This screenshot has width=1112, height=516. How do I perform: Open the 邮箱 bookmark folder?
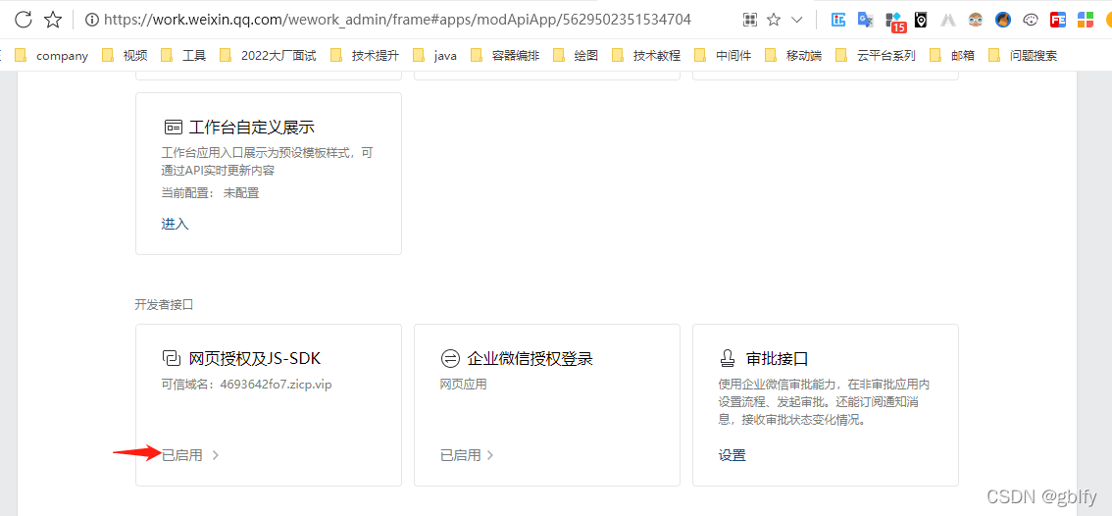click(x=952, y=55)
